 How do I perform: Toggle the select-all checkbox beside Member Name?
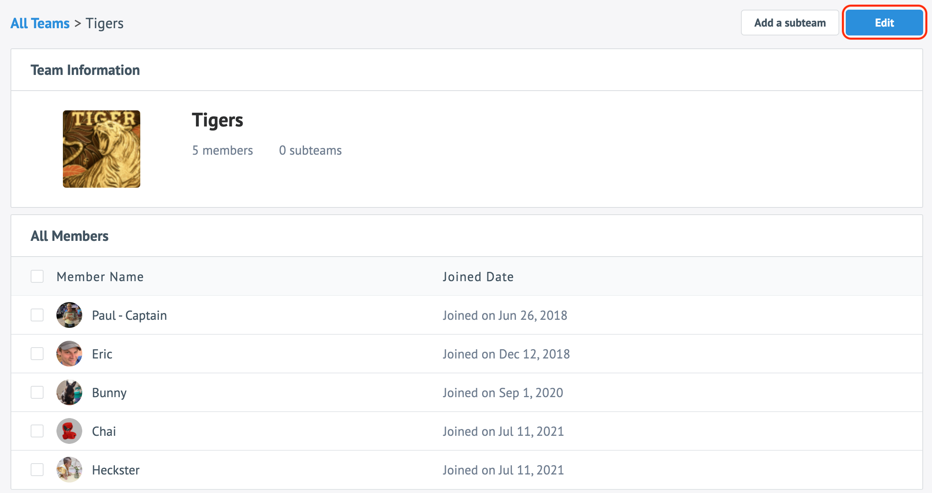(37, 276)
